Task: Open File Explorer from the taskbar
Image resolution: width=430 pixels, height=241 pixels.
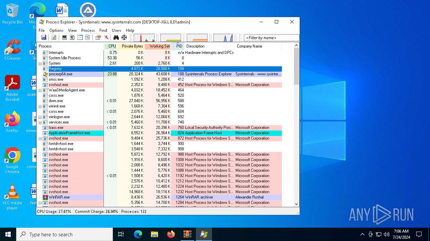Action: 154,234
